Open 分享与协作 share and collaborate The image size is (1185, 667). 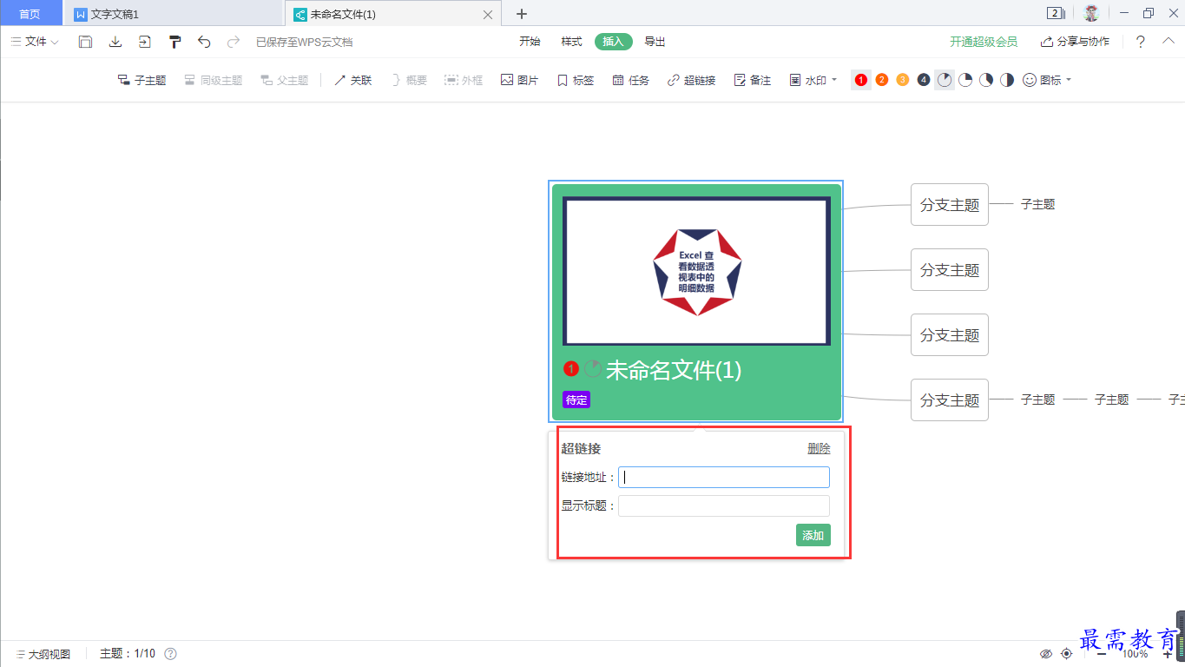[x=1075, y=42]
